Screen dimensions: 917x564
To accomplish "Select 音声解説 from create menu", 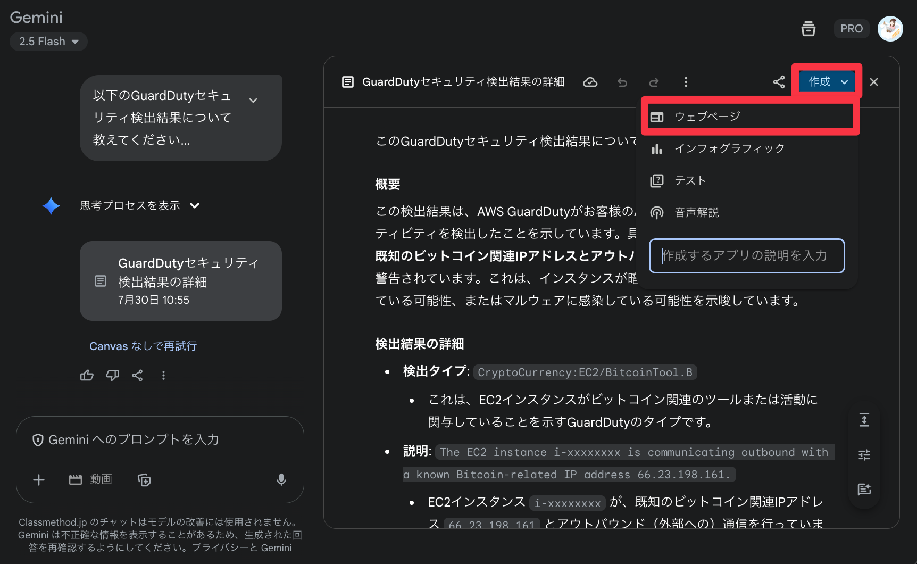I will click(747, 212).
